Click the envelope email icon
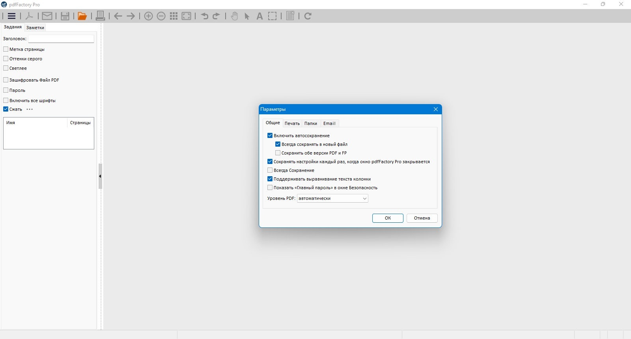 click(47, 16)
